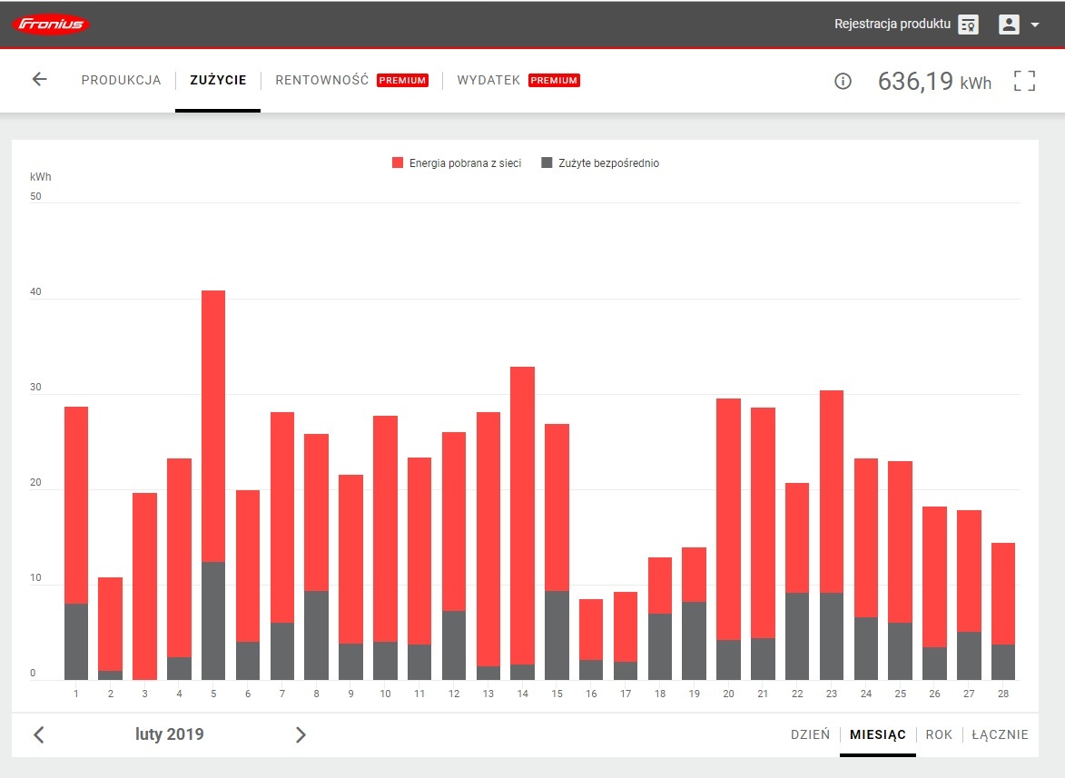Viewport: 1065px width, 778px height.
Task: Select the Zużycie tab
Action: [x=218, y=80]
